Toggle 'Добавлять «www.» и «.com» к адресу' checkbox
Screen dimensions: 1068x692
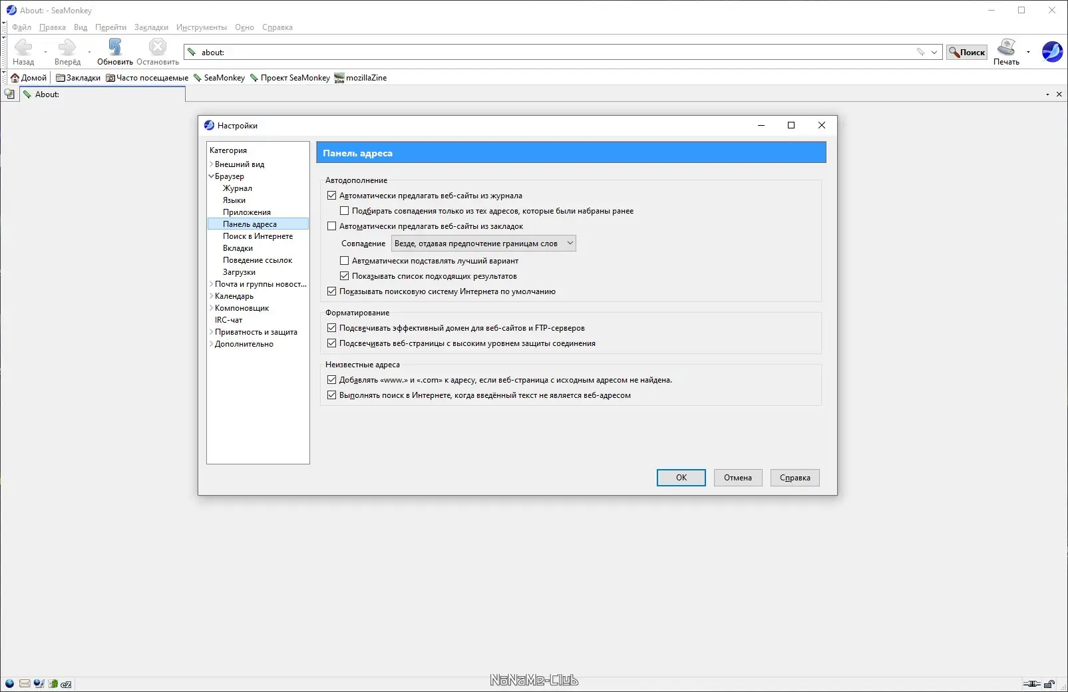pos(332,380)
